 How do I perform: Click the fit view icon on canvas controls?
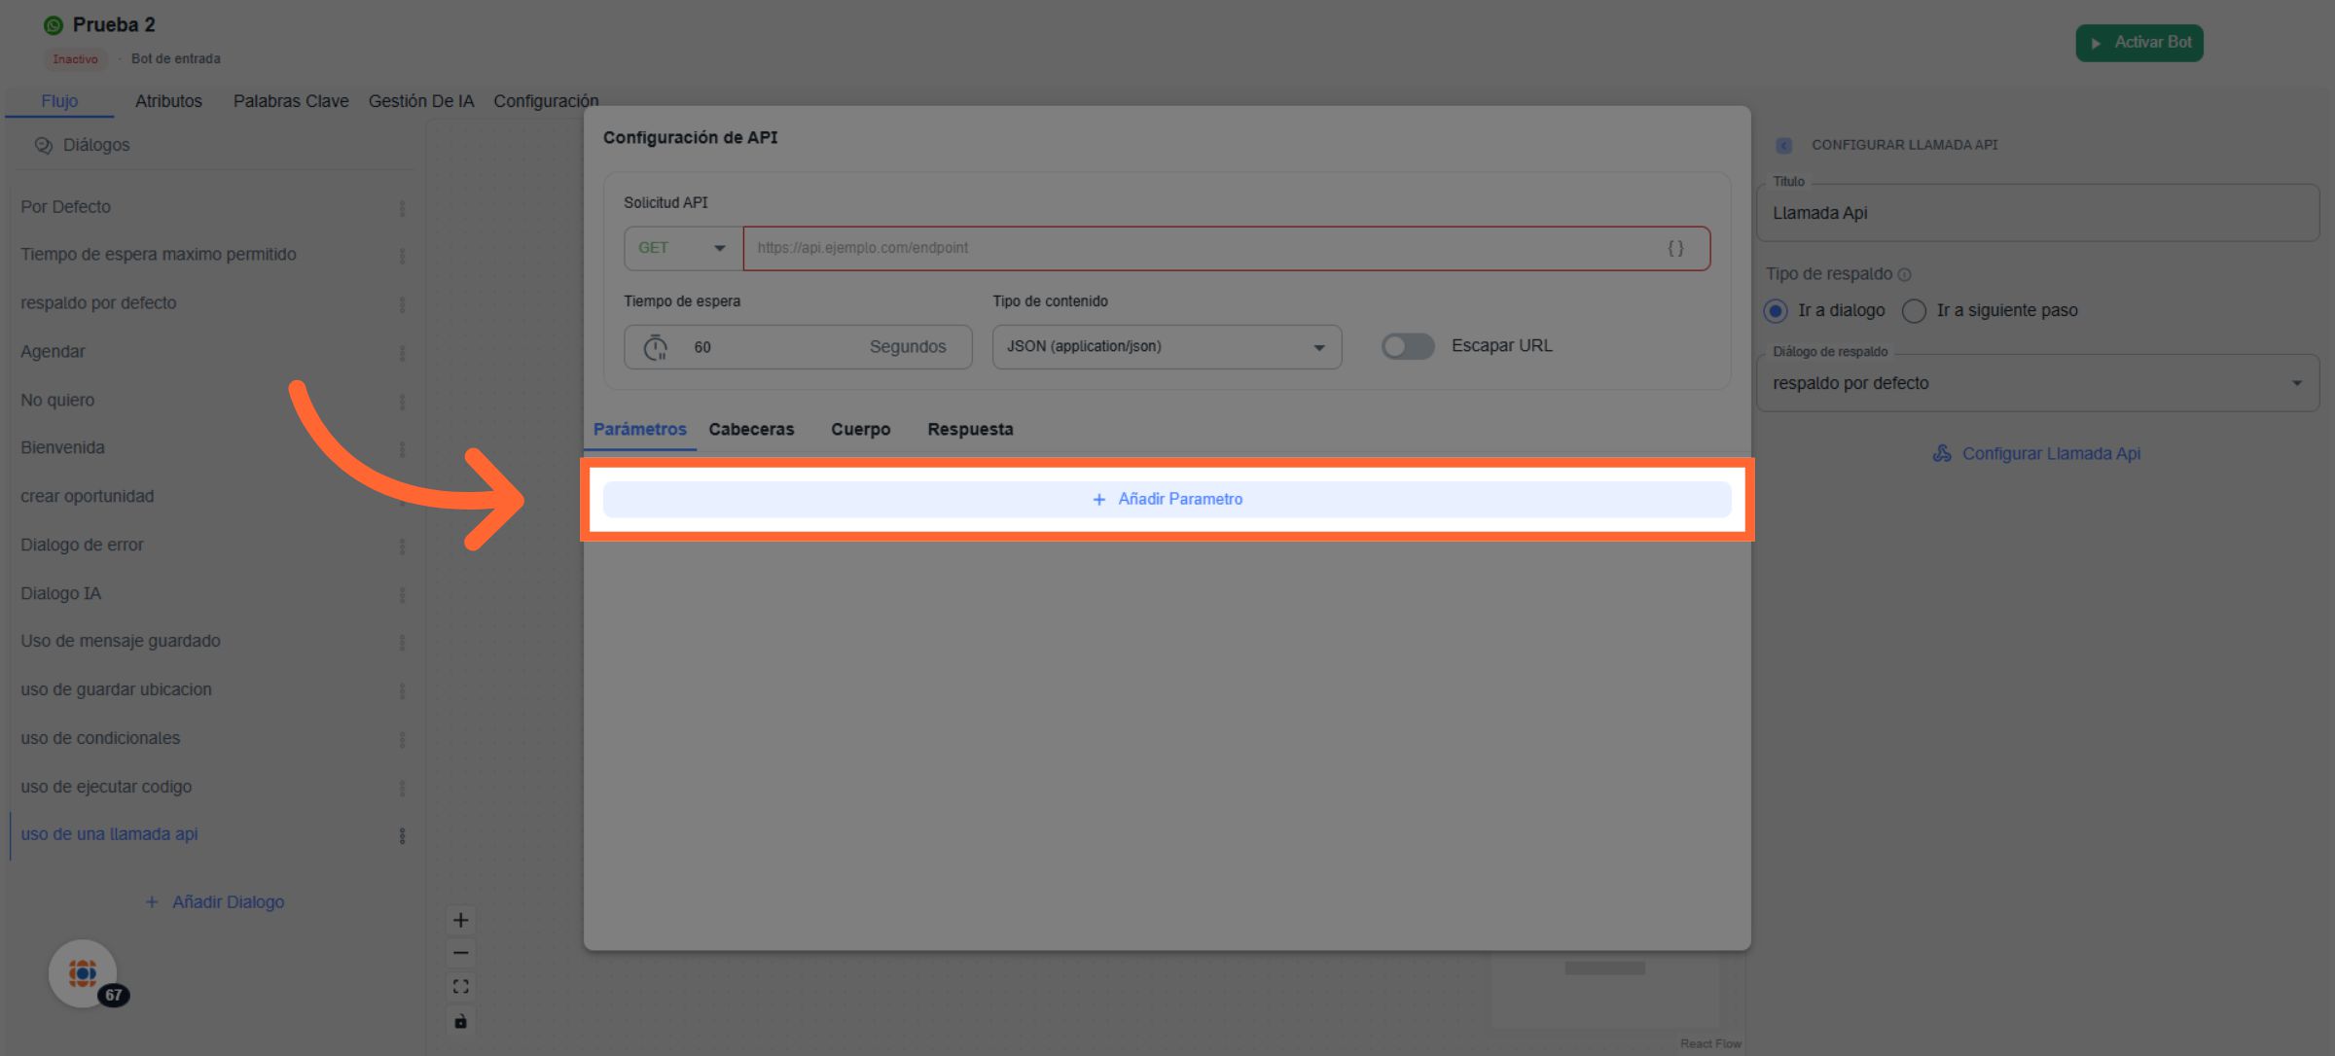(x=461, y=986)
